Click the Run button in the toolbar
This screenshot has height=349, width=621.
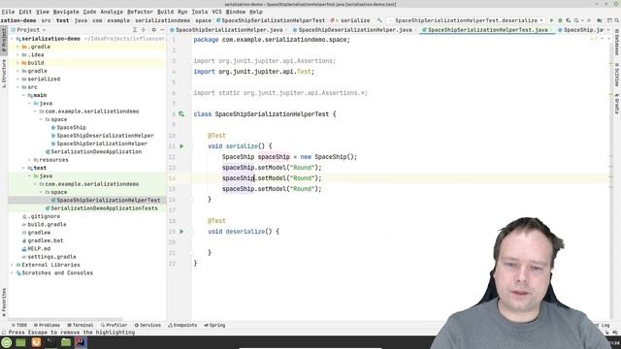tap(552, 20)
